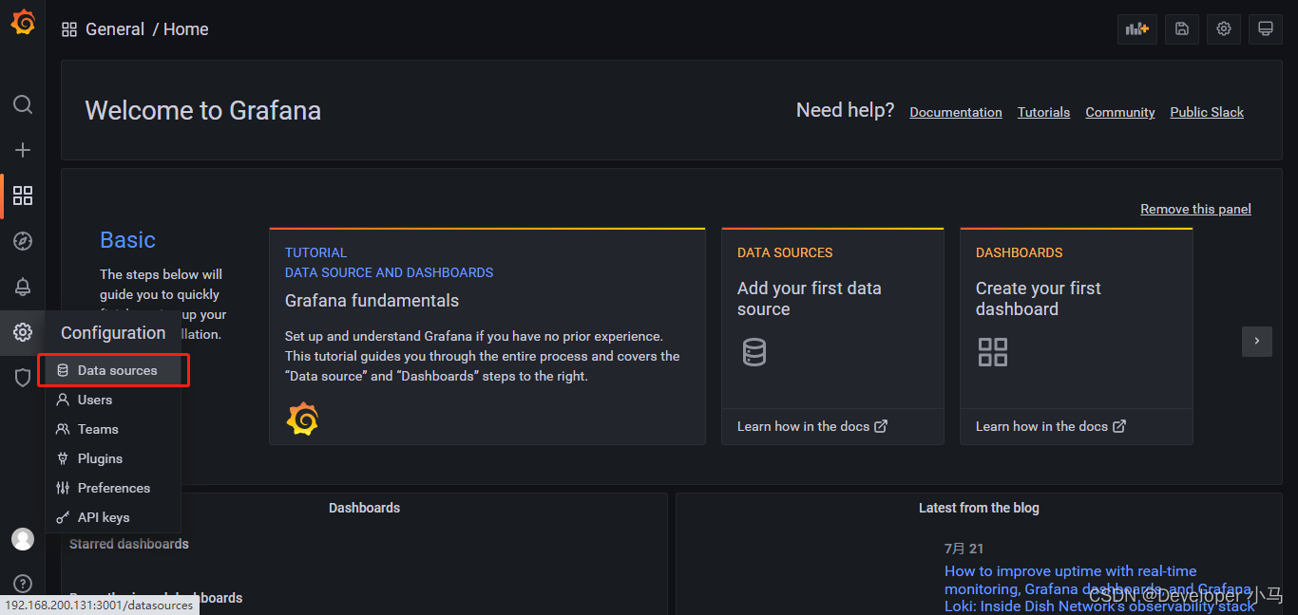
Task: Click the Grafana logo in the sidebar
Action: 23,23
